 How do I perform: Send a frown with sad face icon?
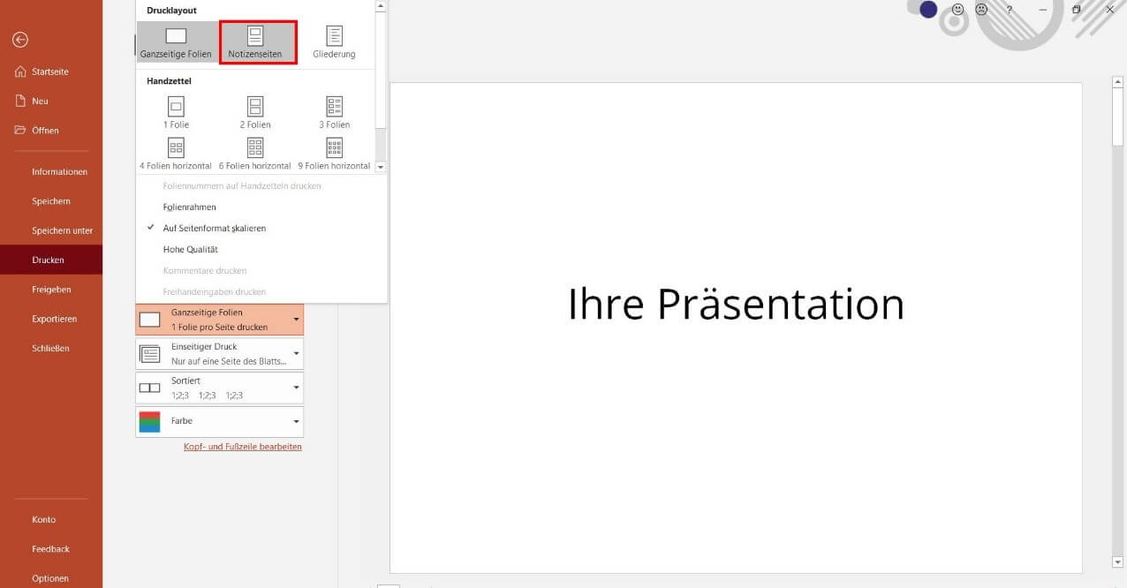click(981, 10)
